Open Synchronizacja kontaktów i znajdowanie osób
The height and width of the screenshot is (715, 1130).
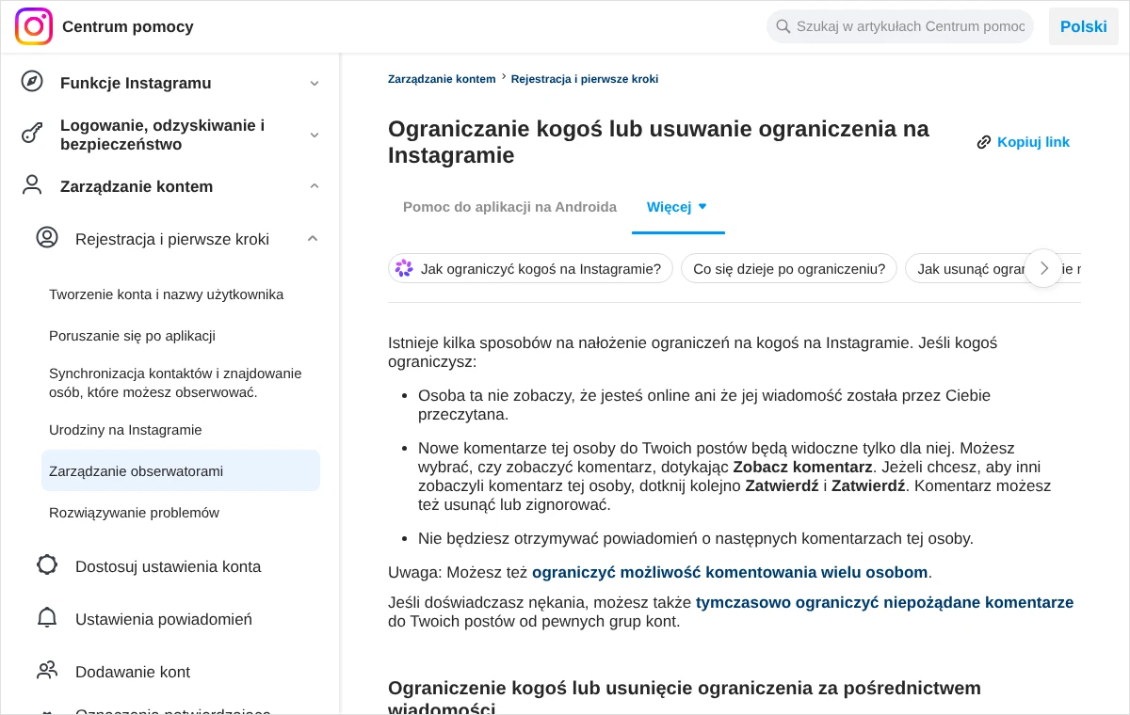[x=176, y=383]
